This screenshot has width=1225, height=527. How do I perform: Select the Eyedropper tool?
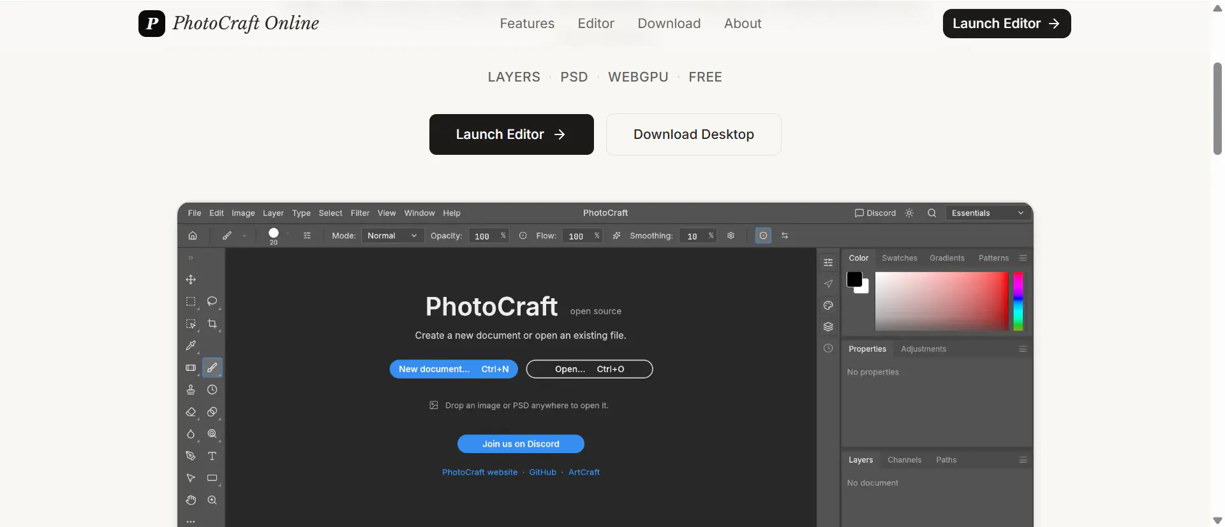191,345
